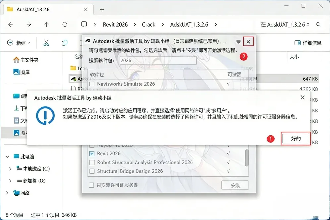Click the 647 KB size cell
The width and height of the screenshot is (330, 220).
(x=310, y=79)
